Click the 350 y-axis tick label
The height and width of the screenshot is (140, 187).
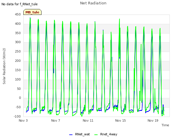click(x=18, y=33)
